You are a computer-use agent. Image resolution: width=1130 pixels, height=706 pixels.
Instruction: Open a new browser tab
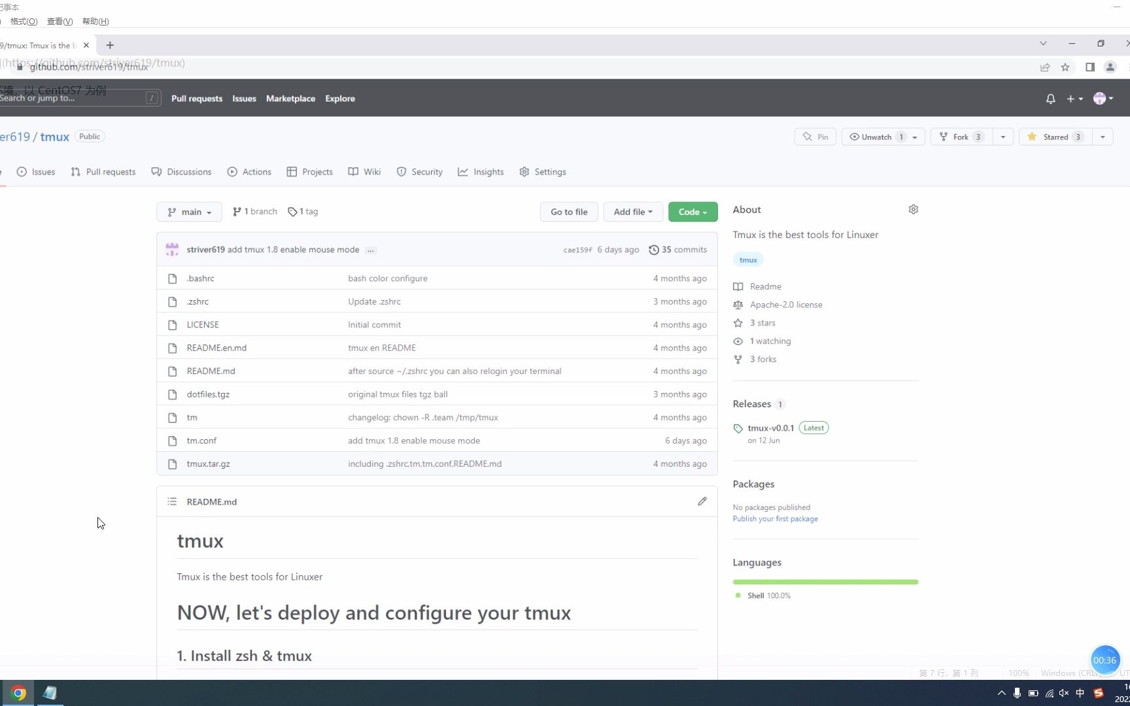tap(110, 45)
